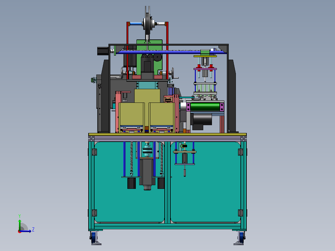Select the teal shaft coupling under the table
335x251 pixels.
[147, 150]
